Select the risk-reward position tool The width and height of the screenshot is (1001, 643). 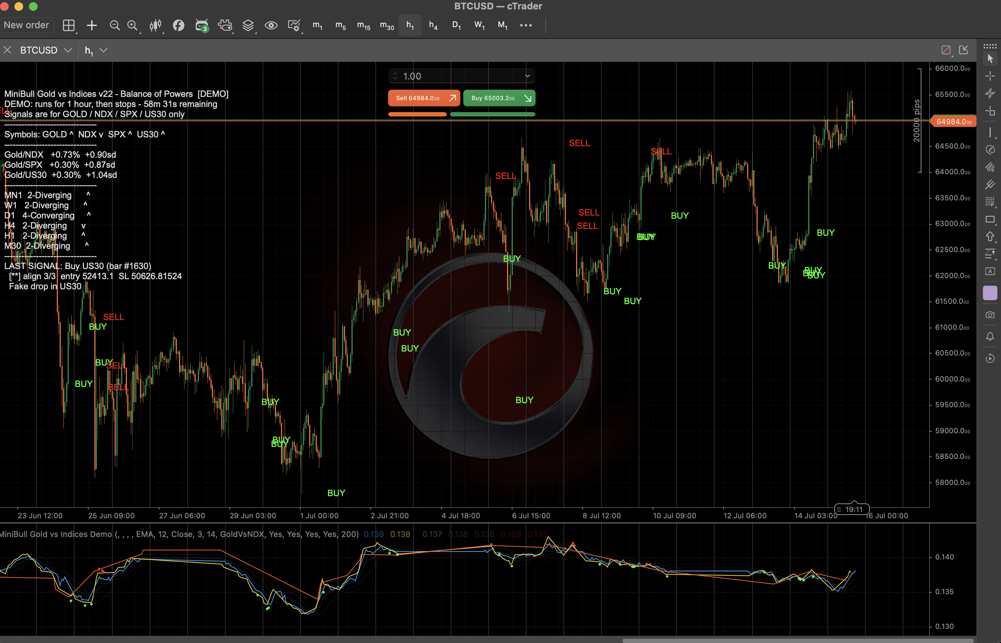(x=990, y=254)
